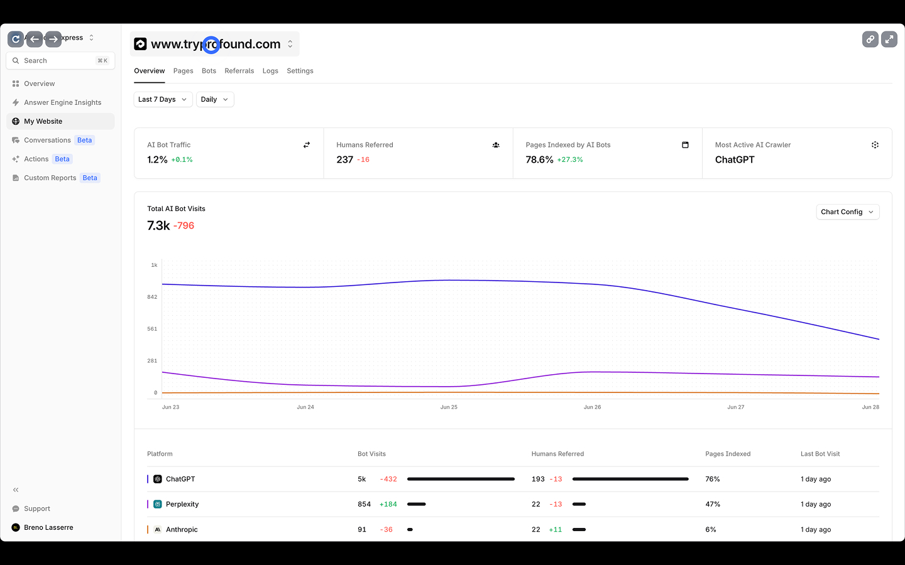This screenshot has width=905, height=565.
Task: Click the Humans Referred column header
Action: [557, 454]
